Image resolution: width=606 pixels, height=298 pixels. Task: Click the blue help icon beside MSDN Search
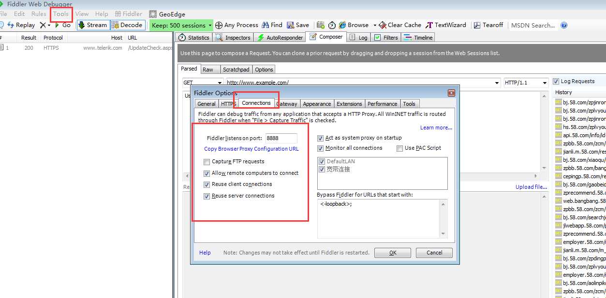tap(564, 25)
